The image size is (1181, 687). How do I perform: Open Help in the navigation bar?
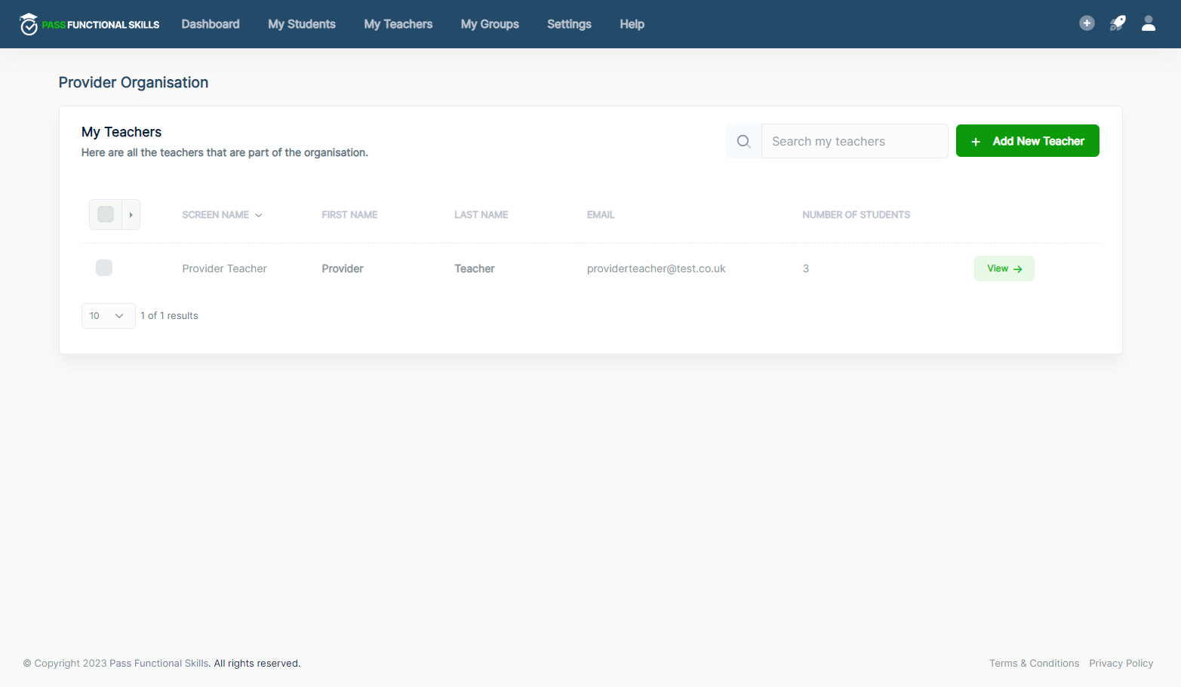(632, 24)
